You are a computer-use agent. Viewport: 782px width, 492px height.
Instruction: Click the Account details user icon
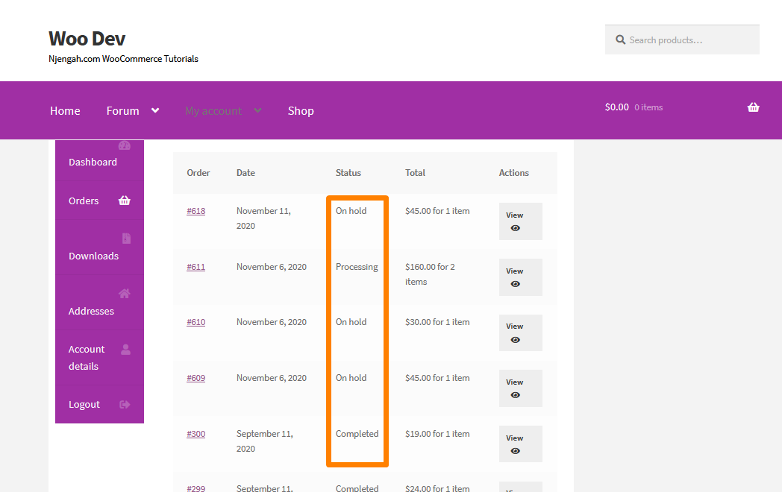125,350
